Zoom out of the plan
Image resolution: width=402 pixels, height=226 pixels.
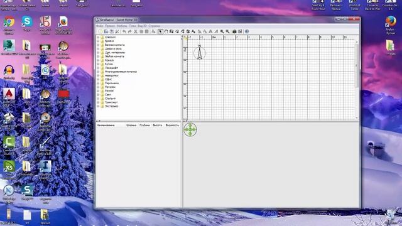click(x=227, y=31)
